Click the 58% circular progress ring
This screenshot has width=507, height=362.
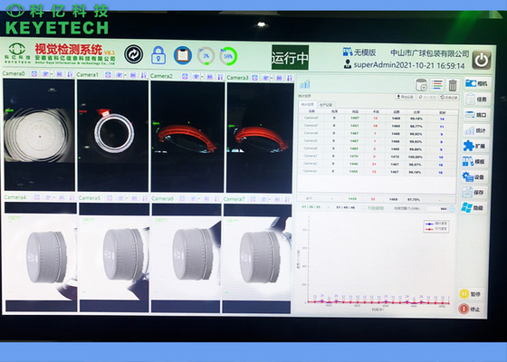click(x=228, y=56)
